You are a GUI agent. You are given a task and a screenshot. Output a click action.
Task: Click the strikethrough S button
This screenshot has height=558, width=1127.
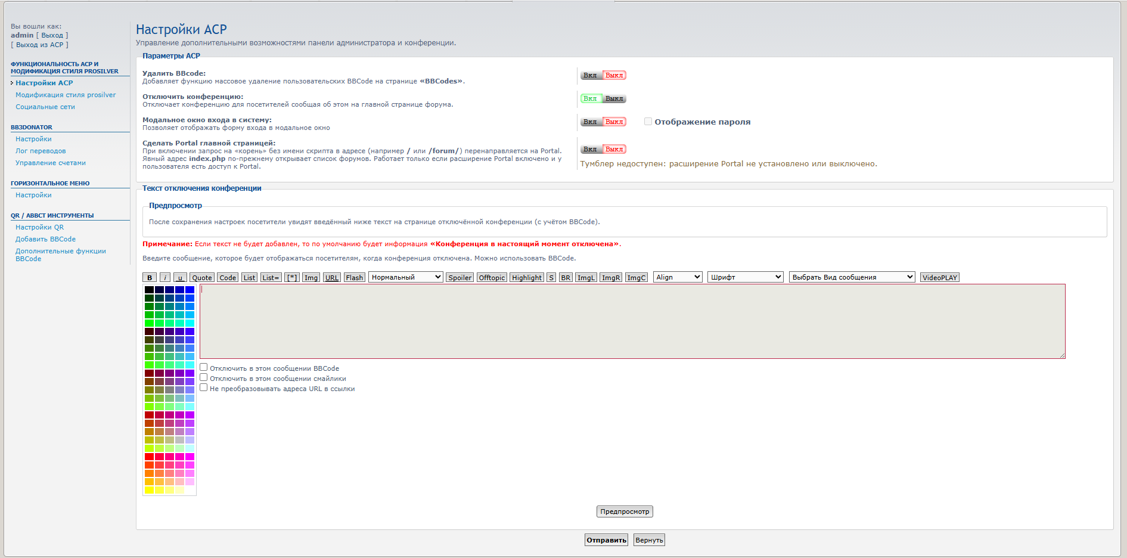[x=551, y=278]
